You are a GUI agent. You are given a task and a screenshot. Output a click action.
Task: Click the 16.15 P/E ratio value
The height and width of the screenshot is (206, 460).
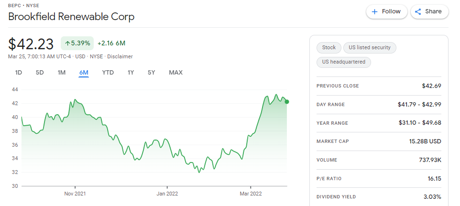pyautogui.click(x=434, y=178)
